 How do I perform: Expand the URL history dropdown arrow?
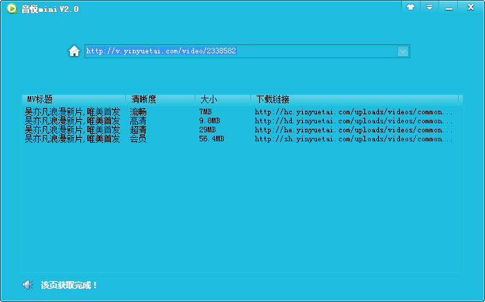[403, 51]
